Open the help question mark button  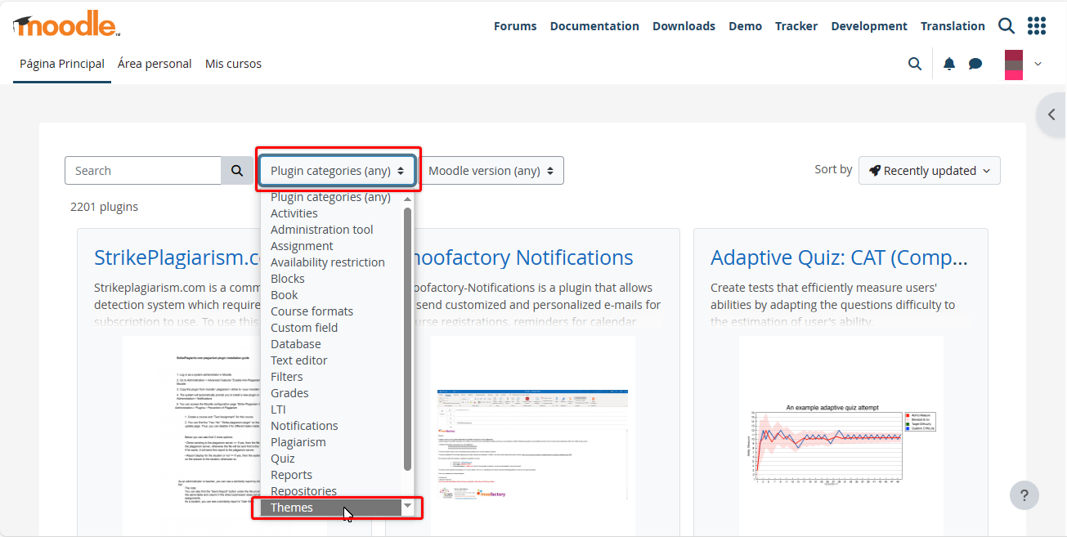click(1024, 494)
